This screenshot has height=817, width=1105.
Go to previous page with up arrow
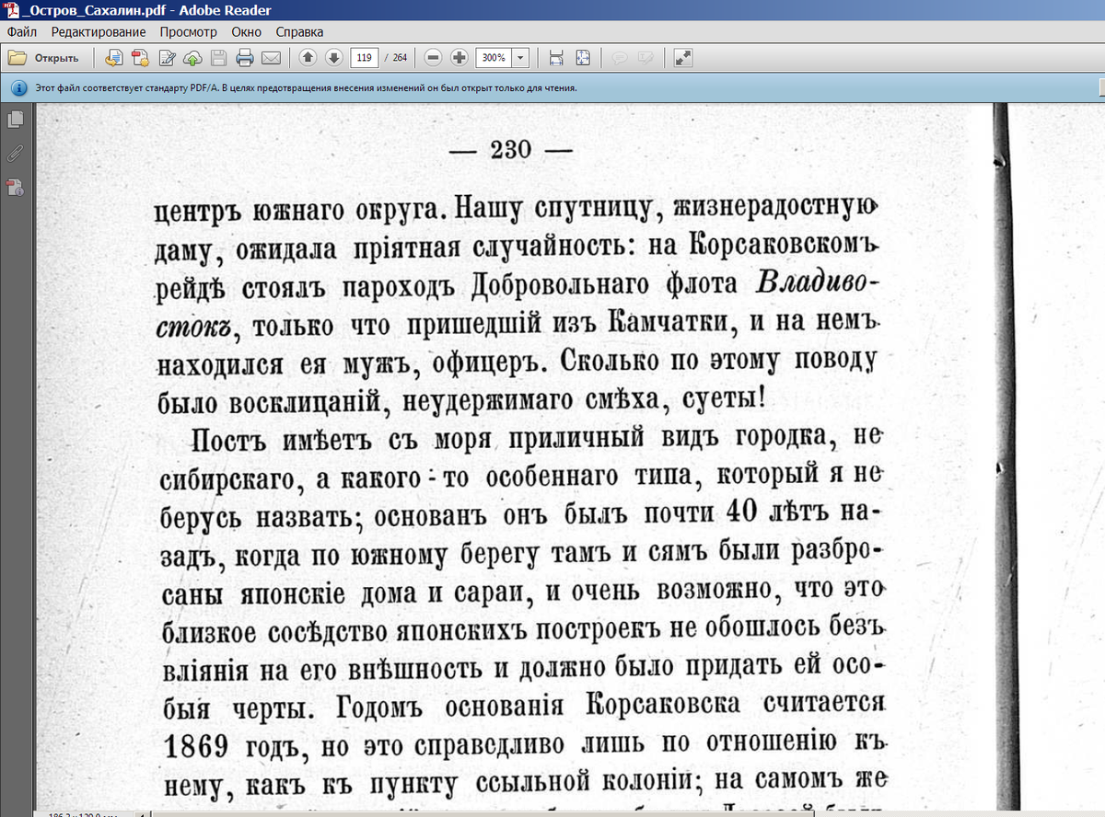coord(308,58)
